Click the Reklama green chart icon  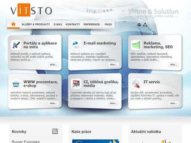pyautogui.click(x=136, y=45)
